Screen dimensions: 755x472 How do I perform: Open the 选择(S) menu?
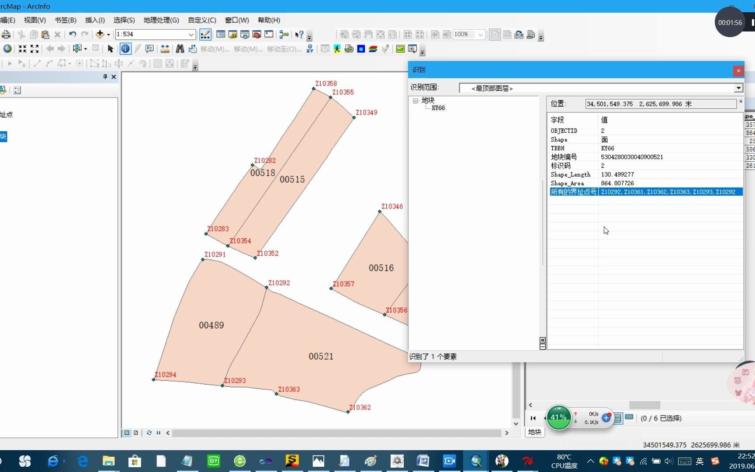coord(124,20)
